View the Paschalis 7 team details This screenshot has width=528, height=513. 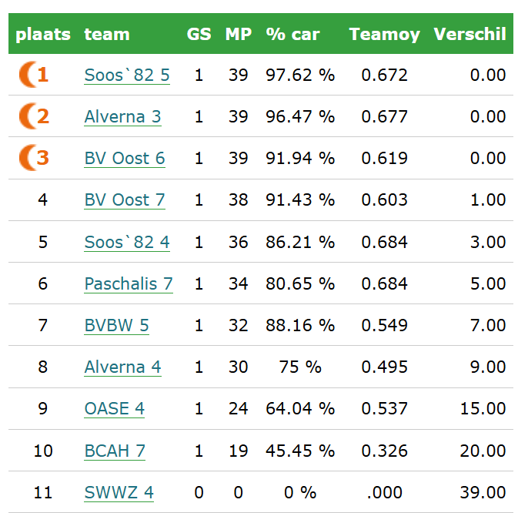(129, 284)
